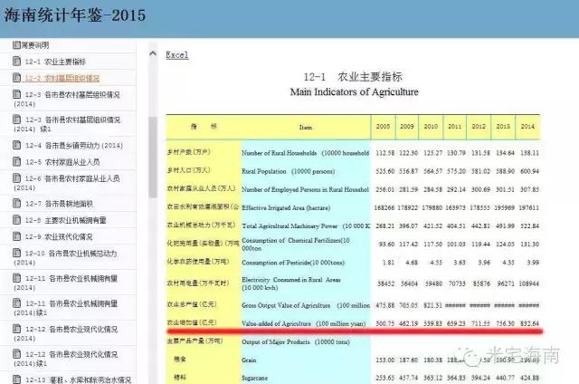Click page icon of 12-12 entry marked 续1
Screen dimensions: 579x384
pos(16,354)
